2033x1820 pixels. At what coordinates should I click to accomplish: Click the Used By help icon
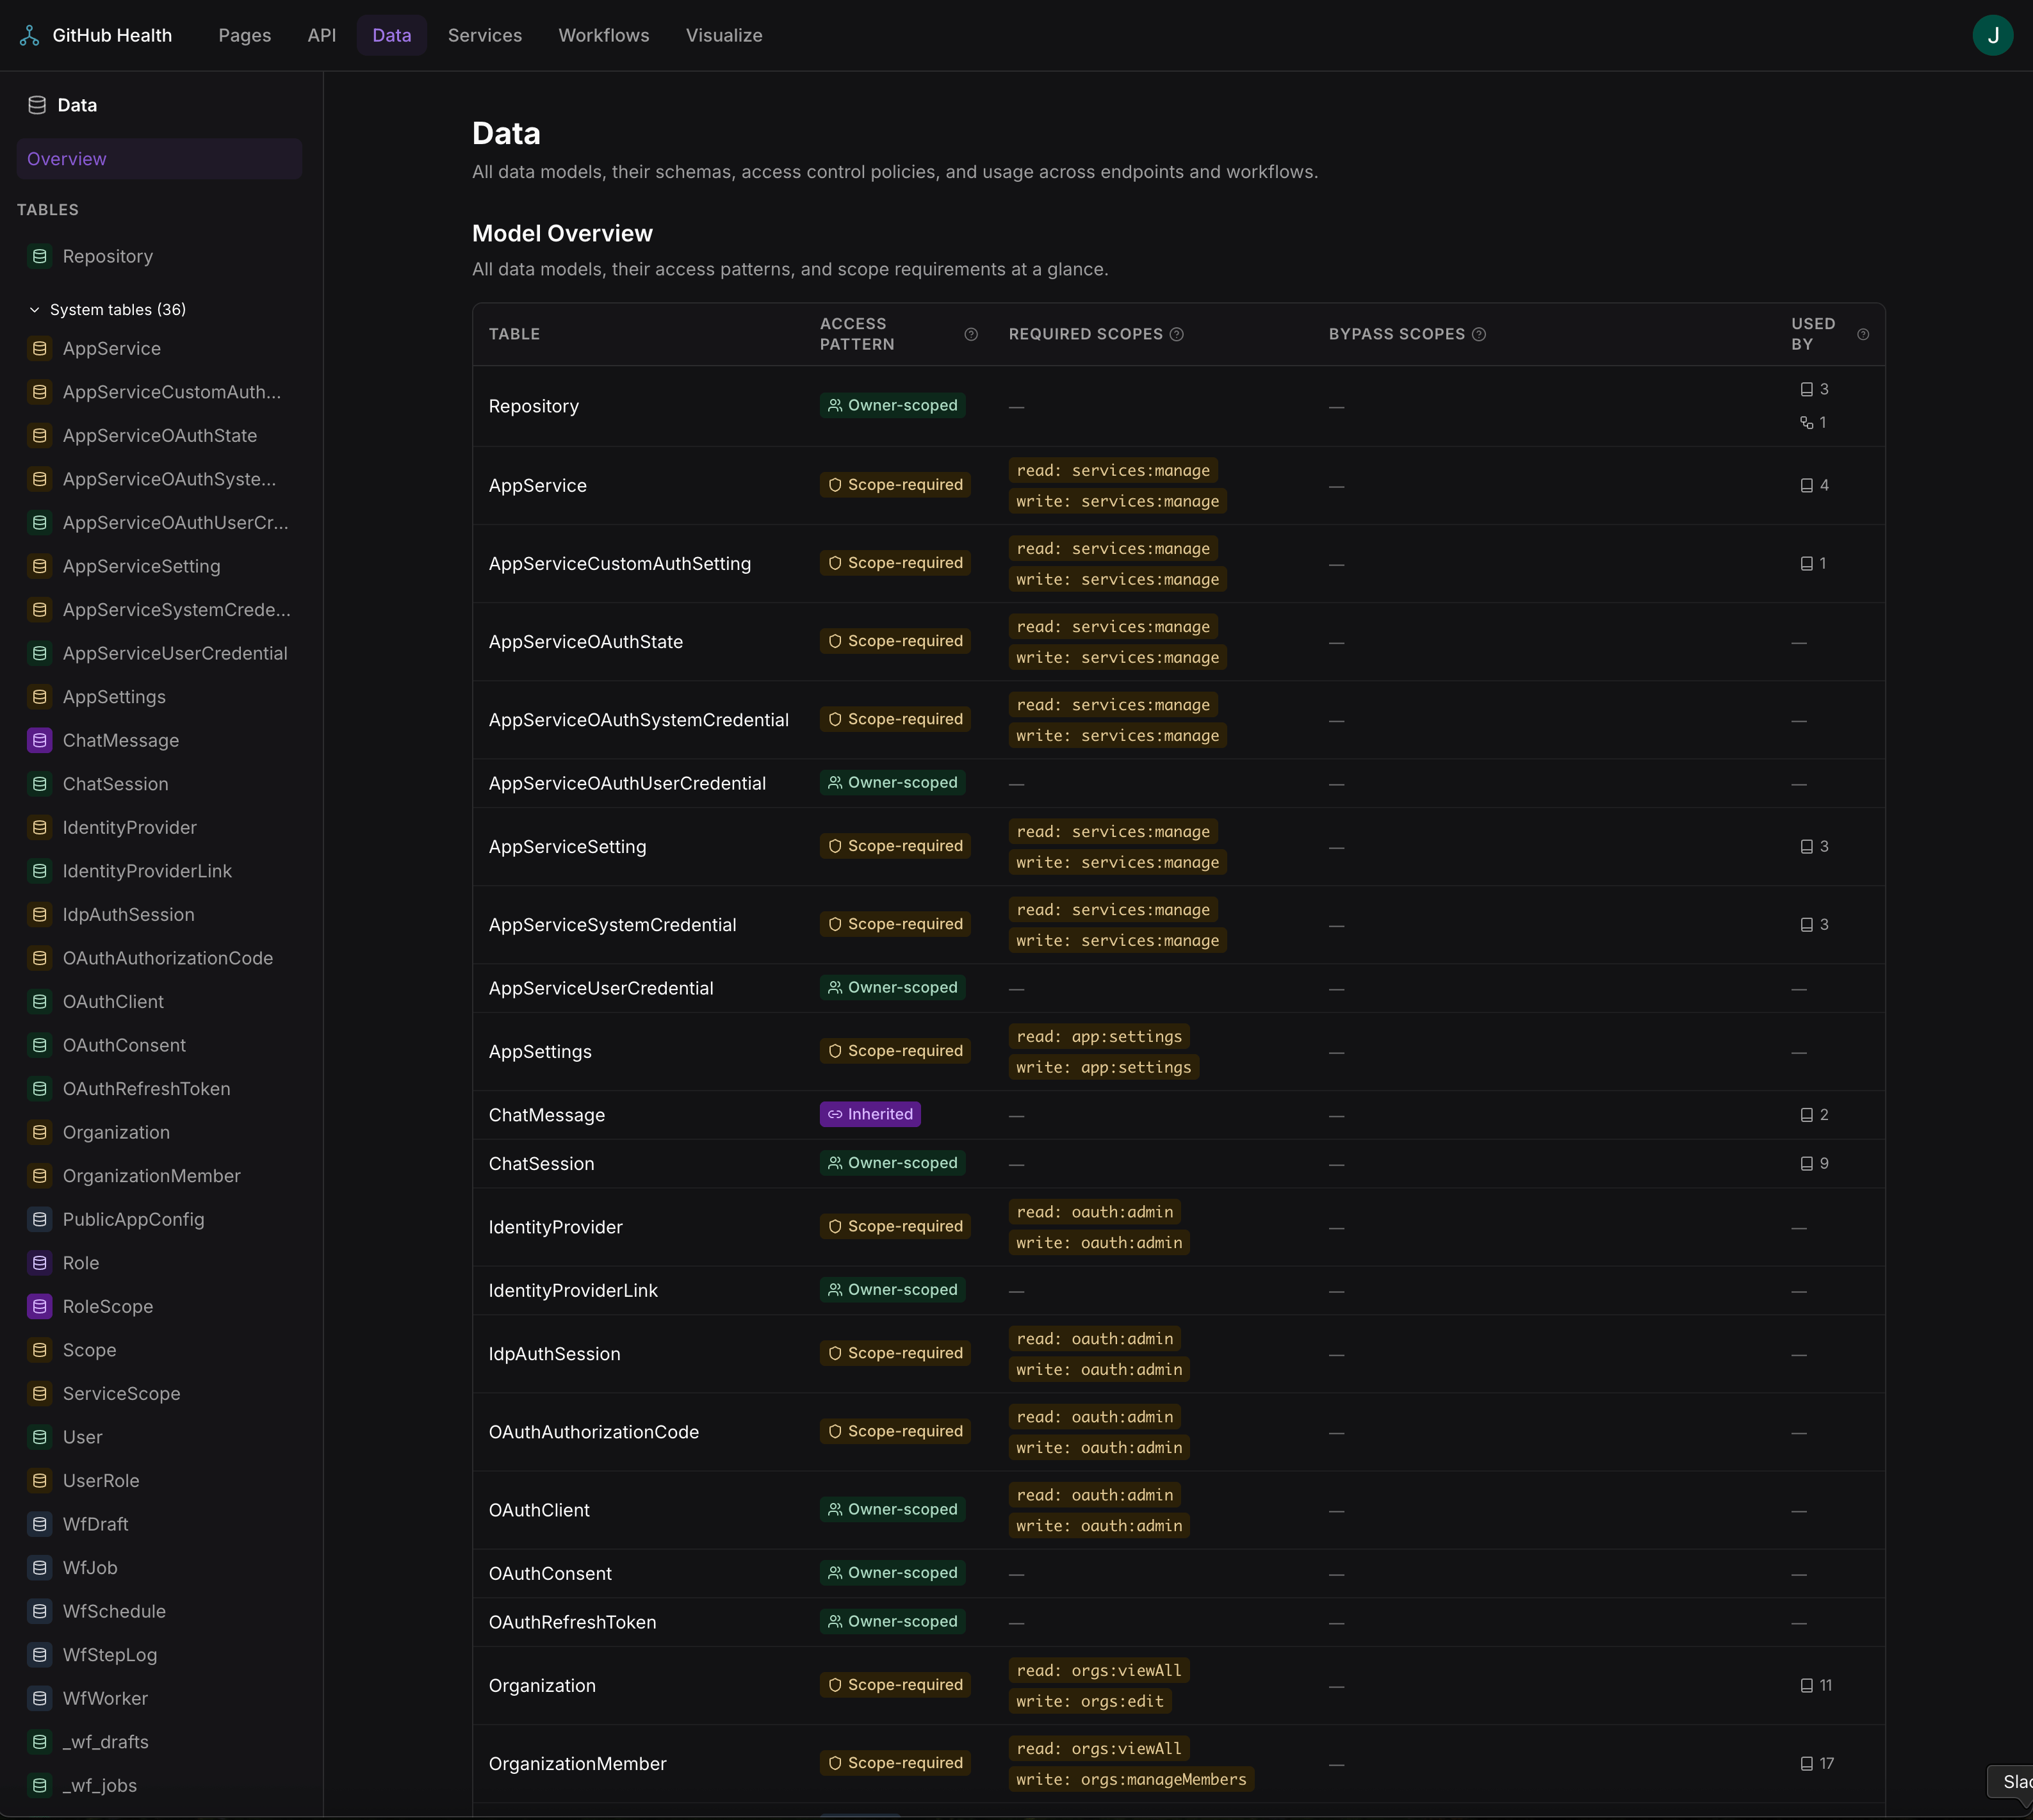coord(1863,334)
